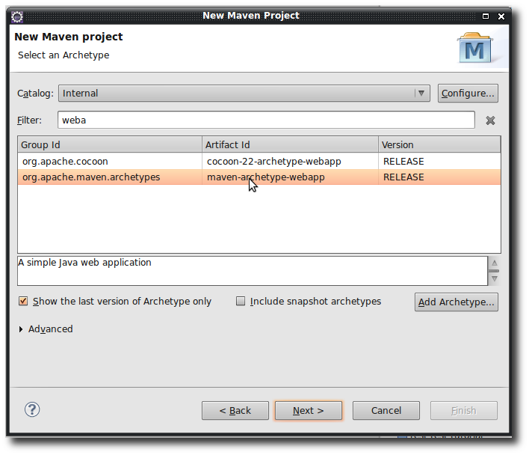Cancel the New Maven project wizard

[x=386, y=410]
